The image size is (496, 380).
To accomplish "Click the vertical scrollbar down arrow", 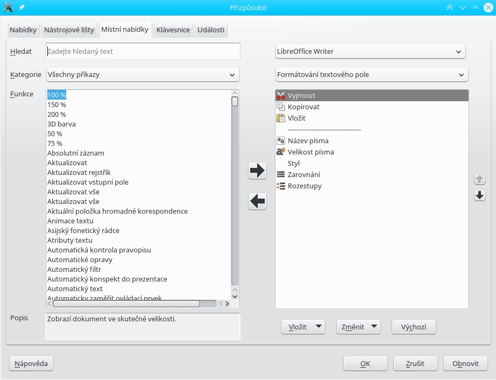I will point(235,297).
